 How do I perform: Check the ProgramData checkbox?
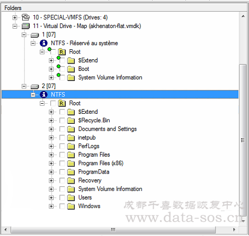pyautogui.click(x=62, y=172)
